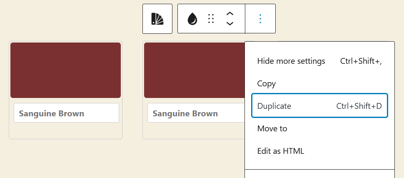Click the Ctrl+Shift+D shortcut label
404x178 pixels.
[359, 106]
